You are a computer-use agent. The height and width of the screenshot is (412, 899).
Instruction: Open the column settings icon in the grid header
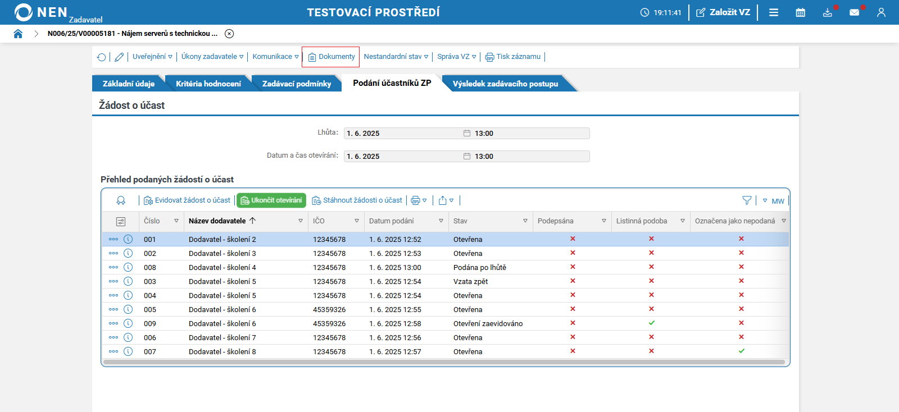[x=121, y=221]
